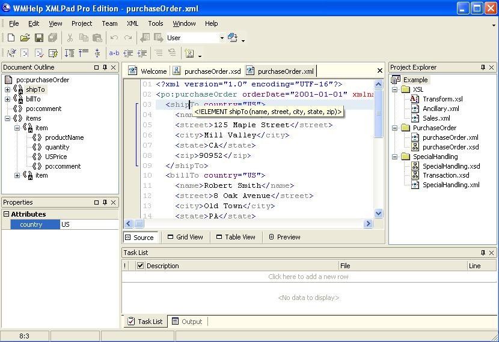Click the File column header in Task List
Screen dimensions: 499x342
click(x=402, y=265)
